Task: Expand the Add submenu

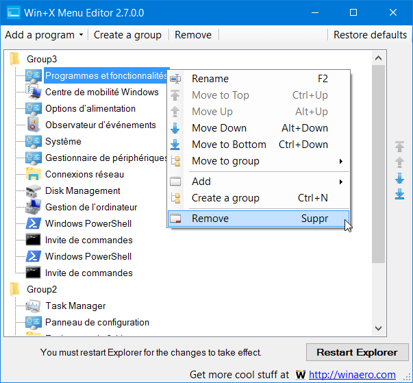Action: click(x=341, y=182)
